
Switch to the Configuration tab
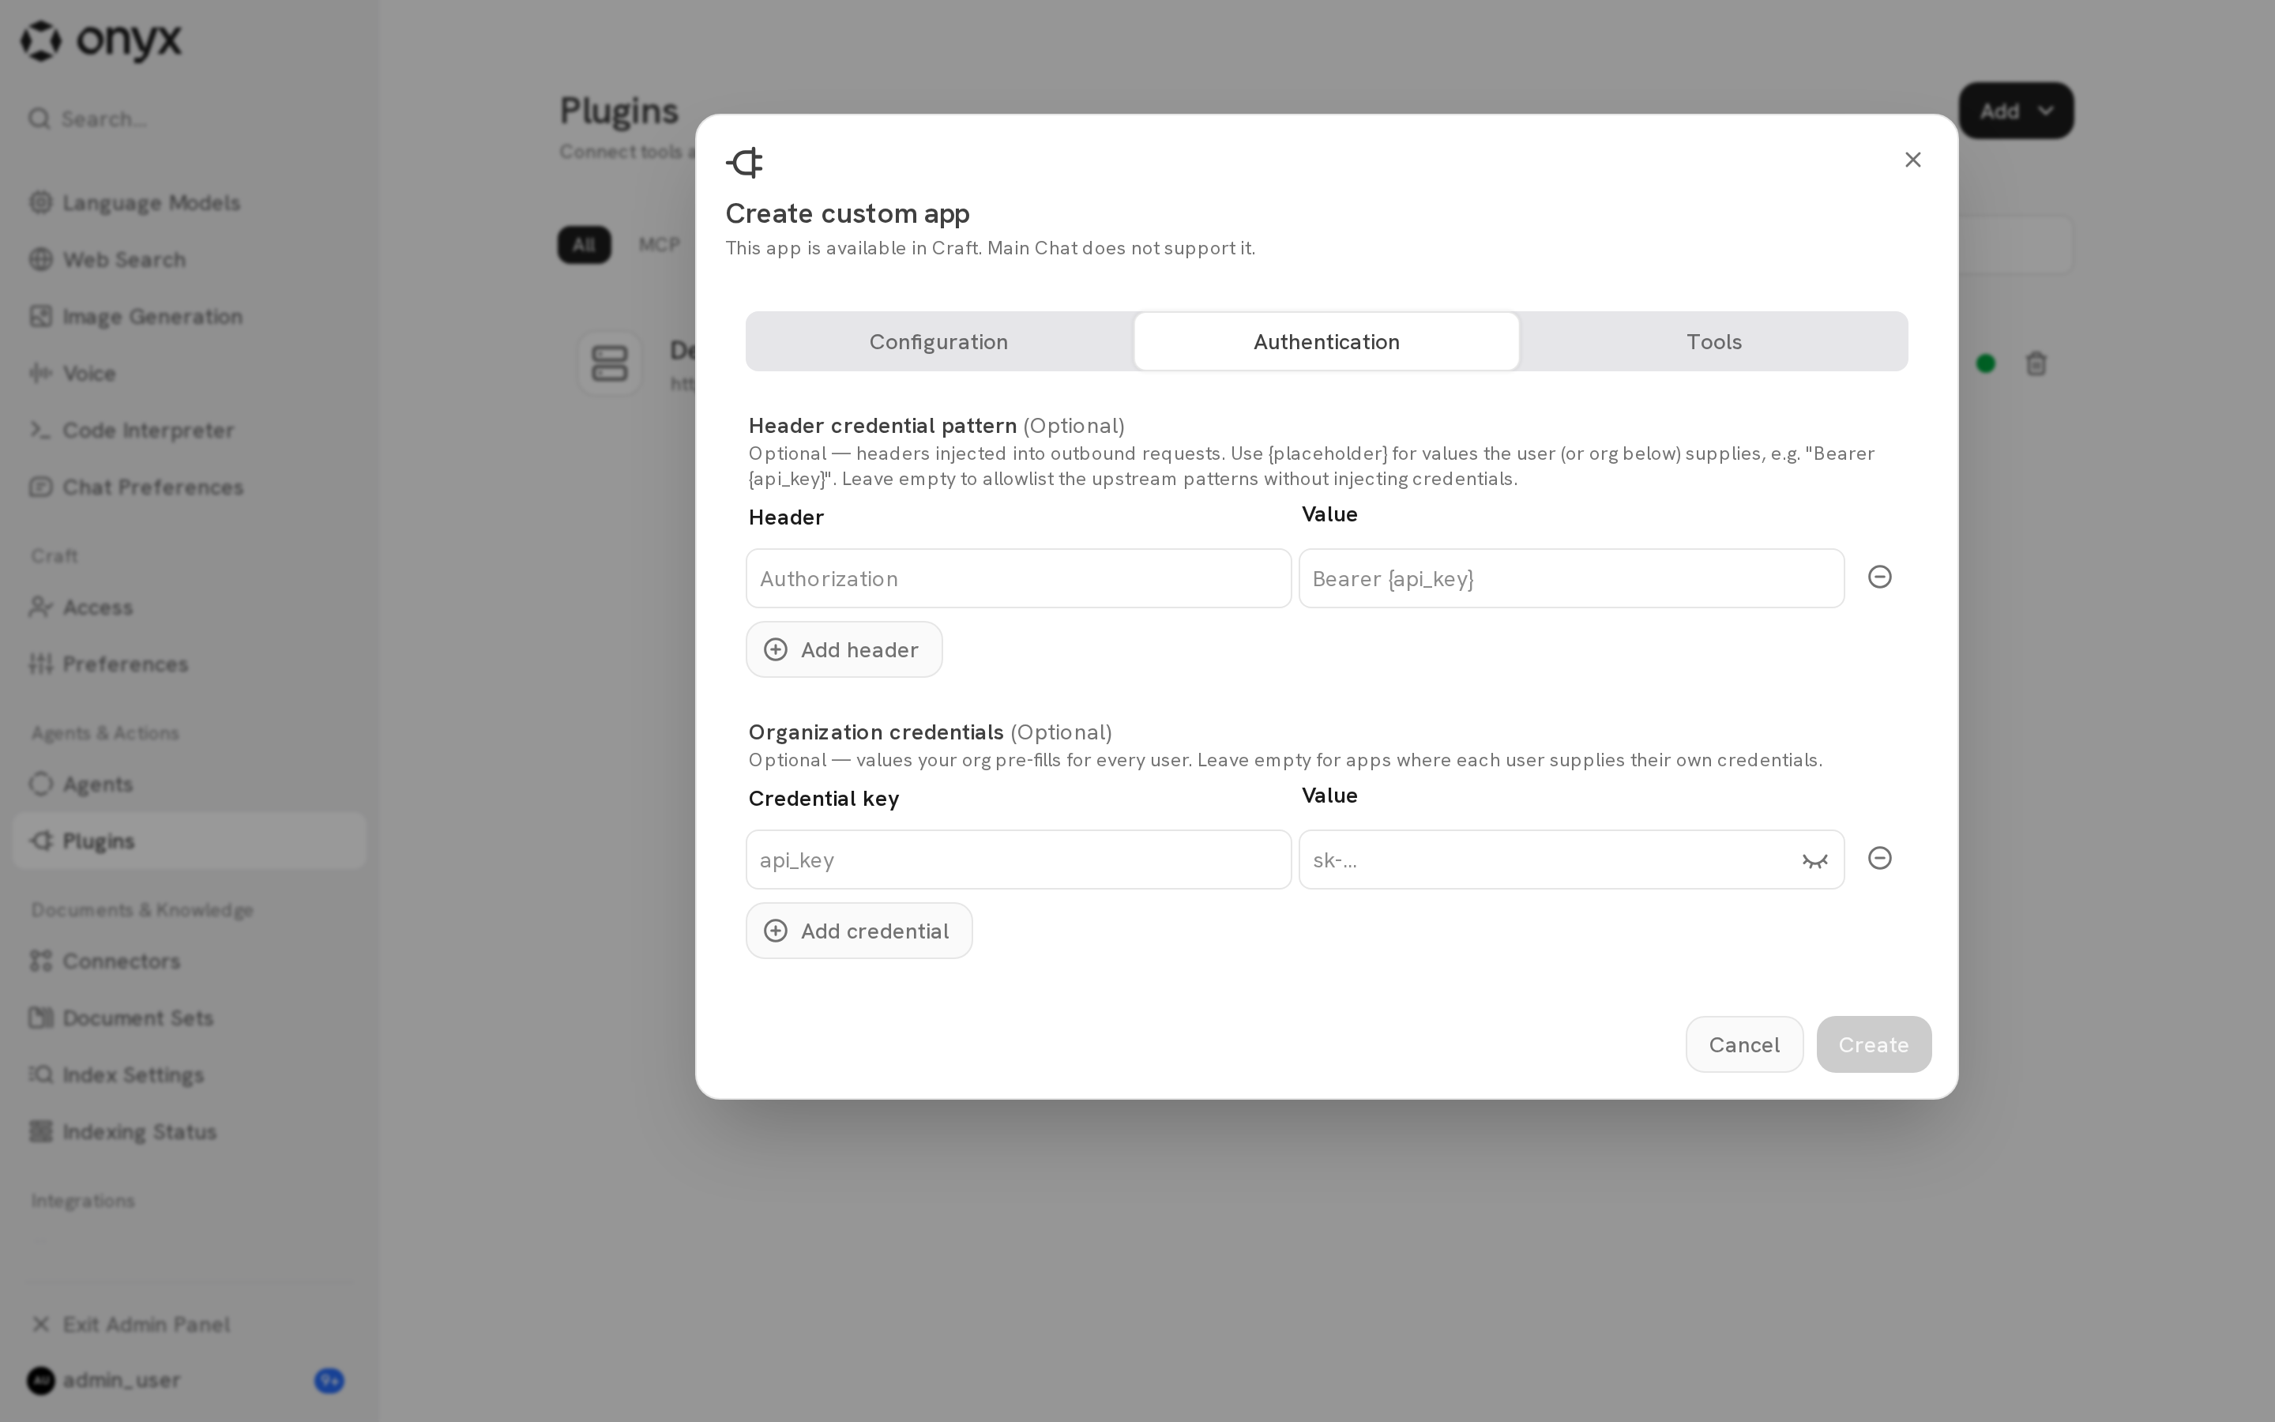[x=938, y=341]
